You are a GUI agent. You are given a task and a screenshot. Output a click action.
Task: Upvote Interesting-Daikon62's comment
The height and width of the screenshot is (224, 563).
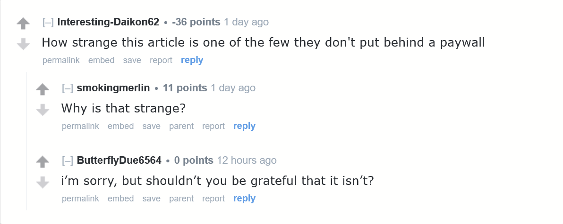click(23, 23)
